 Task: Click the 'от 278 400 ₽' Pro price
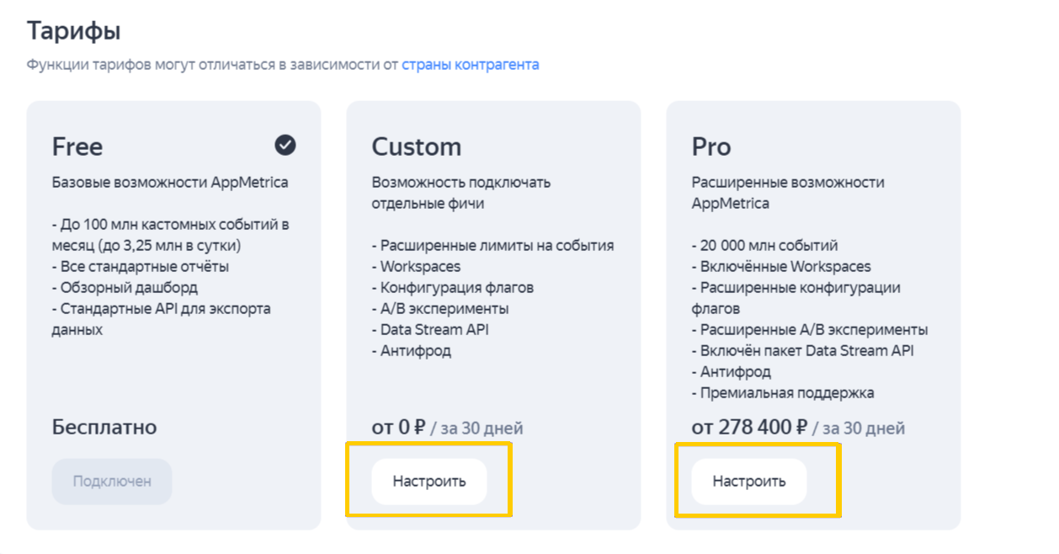[x=749, y=428]
